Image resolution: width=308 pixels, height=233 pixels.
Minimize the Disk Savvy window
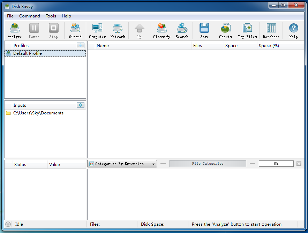pyautogui.click(x=274, y=5)
